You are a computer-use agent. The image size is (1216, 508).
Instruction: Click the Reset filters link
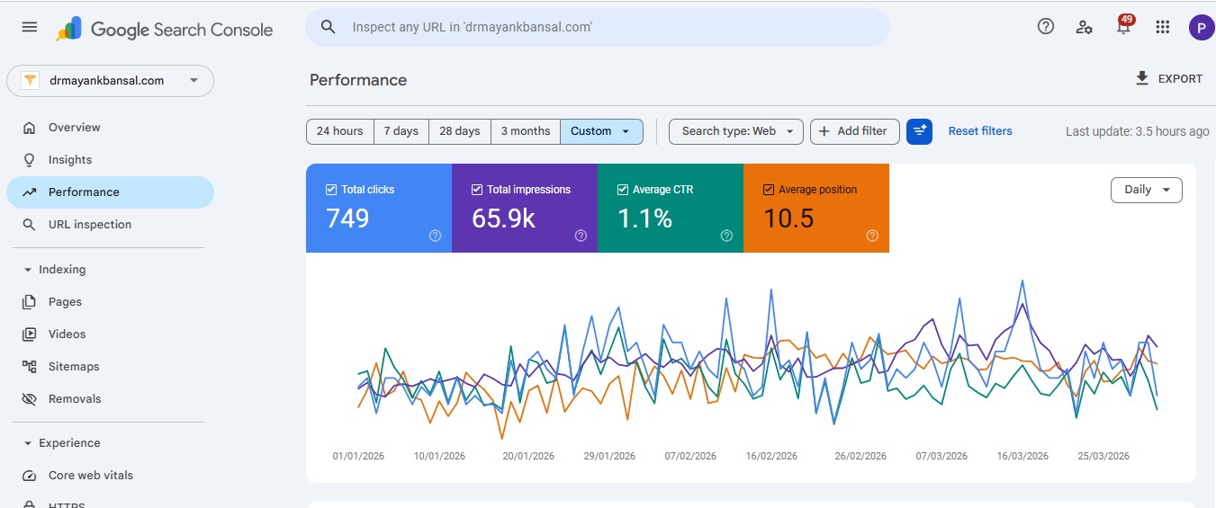pyautogui.click(x=980, y=131)
